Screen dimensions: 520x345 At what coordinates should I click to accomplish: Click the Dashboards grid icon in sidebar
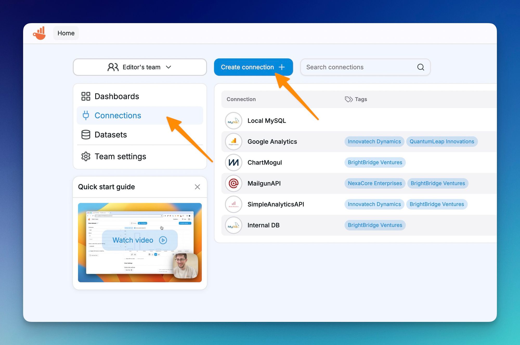pyautogui.click(x=86, y=96)
